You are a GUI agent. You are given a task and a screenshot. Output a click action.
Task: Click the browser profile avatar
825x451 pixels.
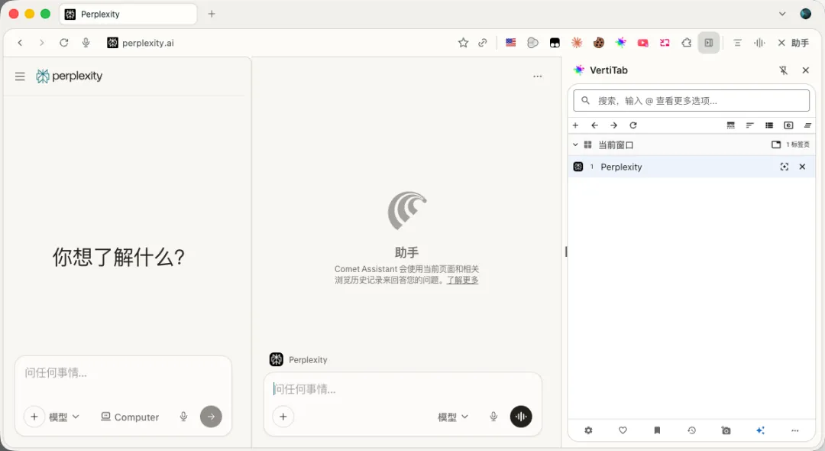coord(806,14)
